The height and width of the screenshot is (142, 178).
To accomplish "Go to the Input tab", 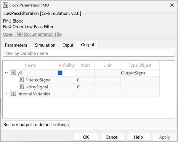I will pyautogui.click(x=68, y=45).
